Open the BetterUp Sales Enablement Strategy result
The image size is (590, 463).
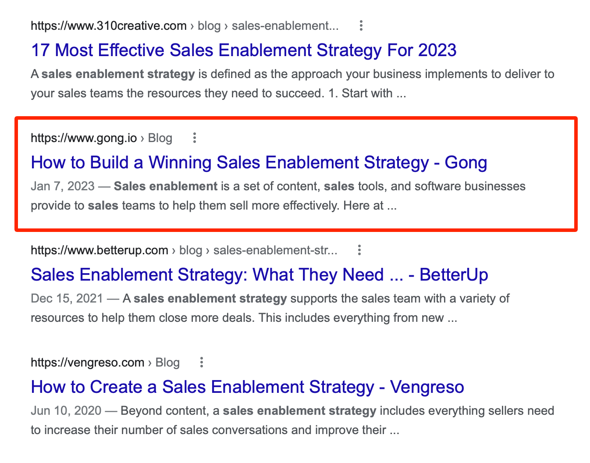[259, 274]
